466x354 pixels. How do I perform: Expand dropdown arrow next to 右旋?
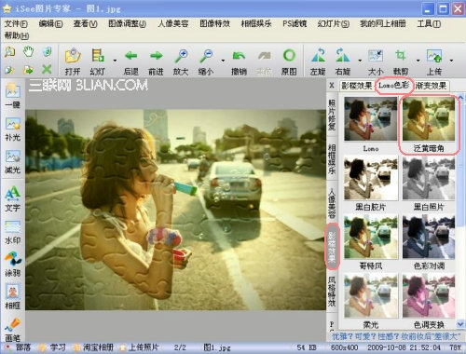pos(360,61)
